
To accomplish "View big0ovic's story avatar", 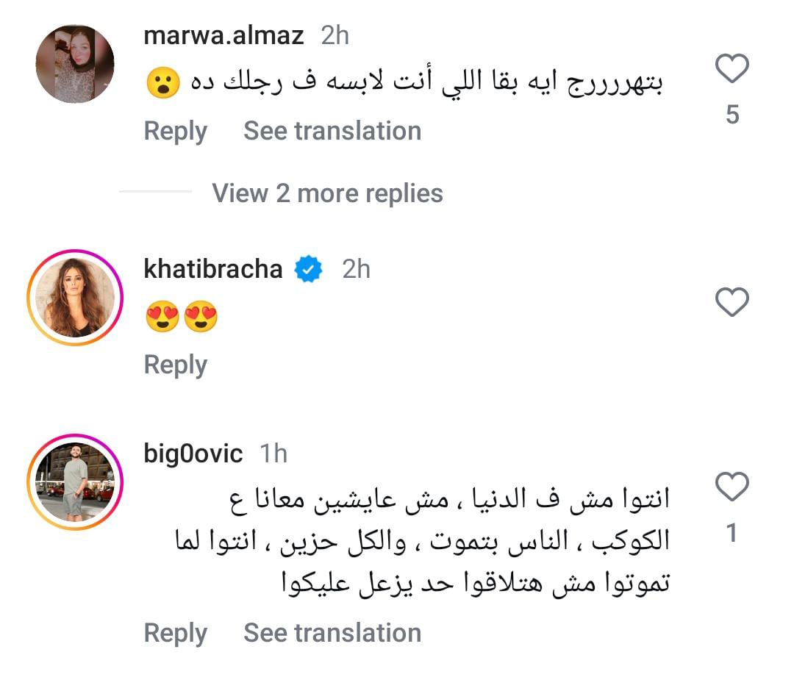I will coord(75,481).
